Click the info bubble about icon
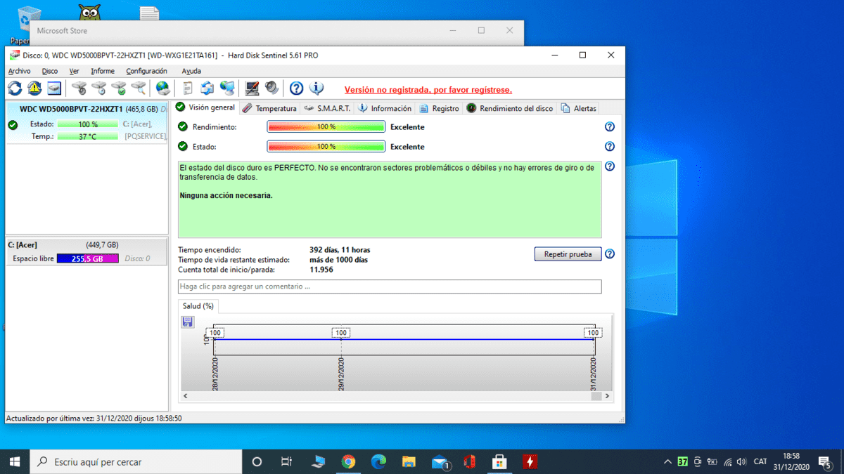Image resolution: width=844 pixels, height=474 pixels. point(316,88)
